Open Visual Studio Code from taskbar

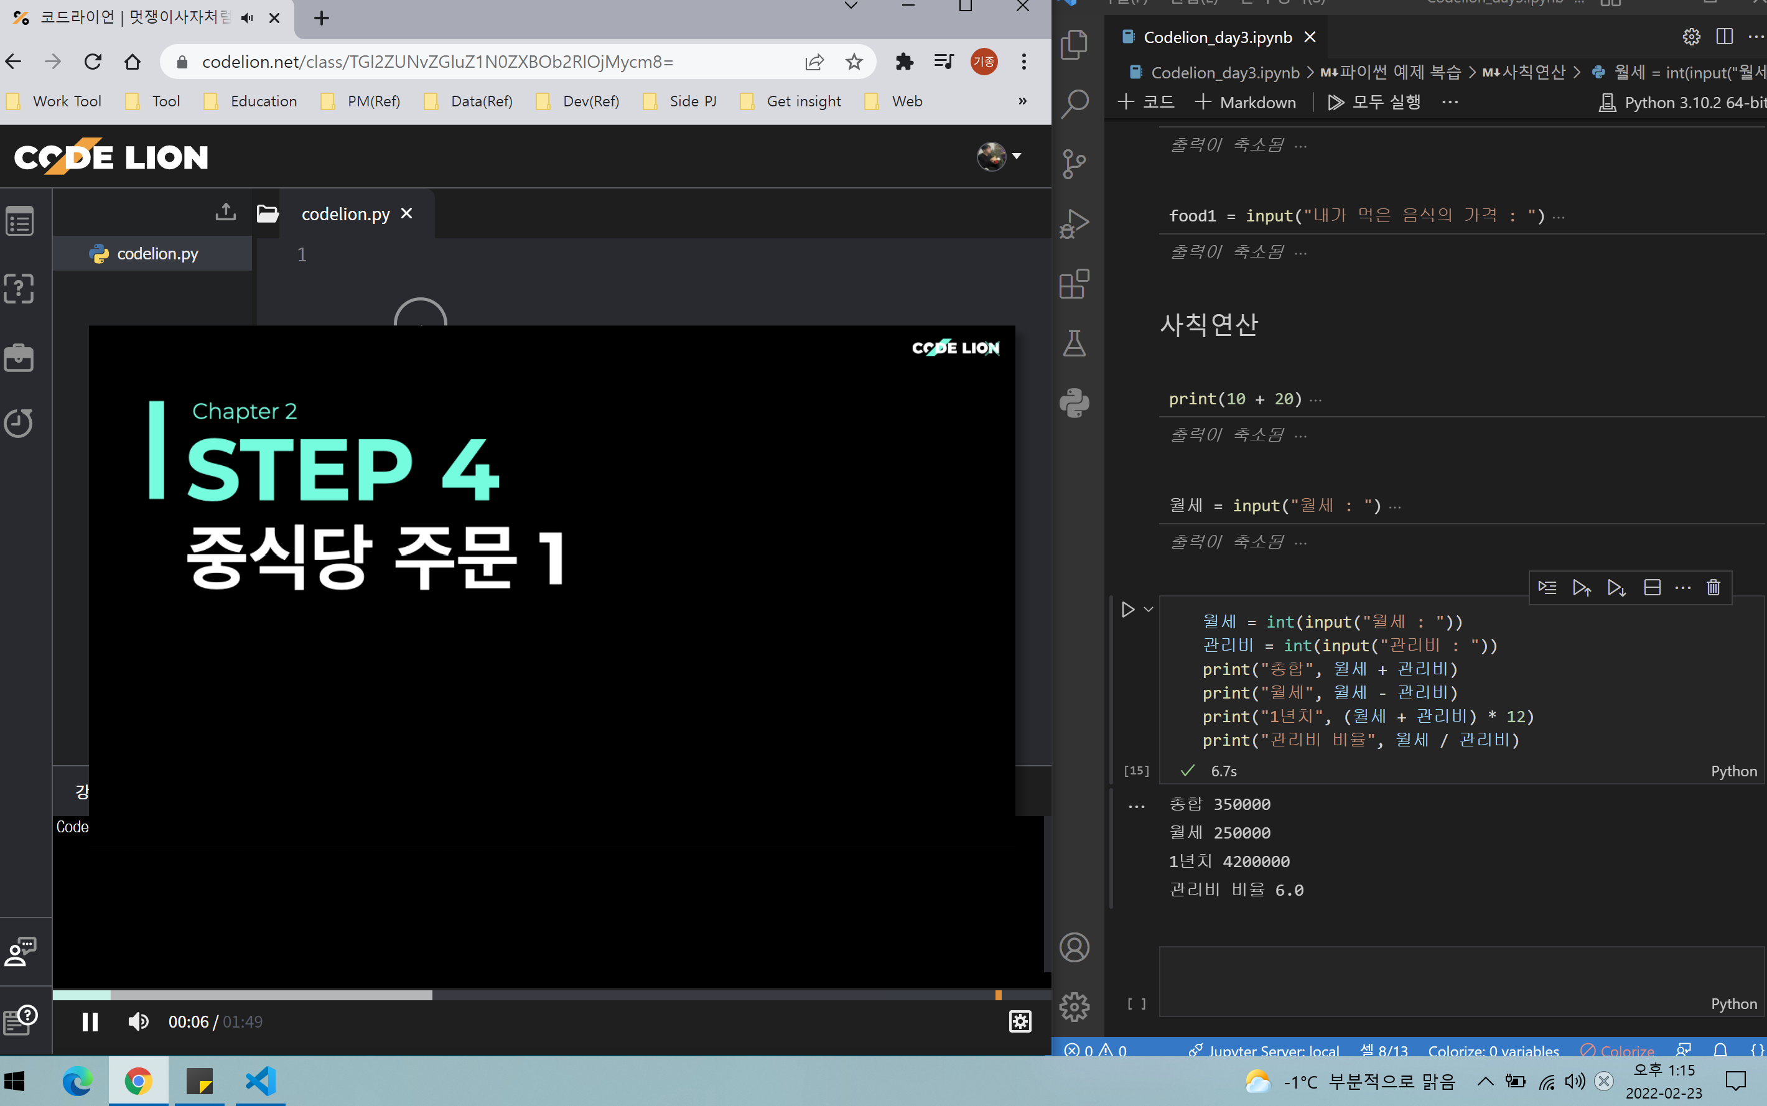pos(259,1080)
